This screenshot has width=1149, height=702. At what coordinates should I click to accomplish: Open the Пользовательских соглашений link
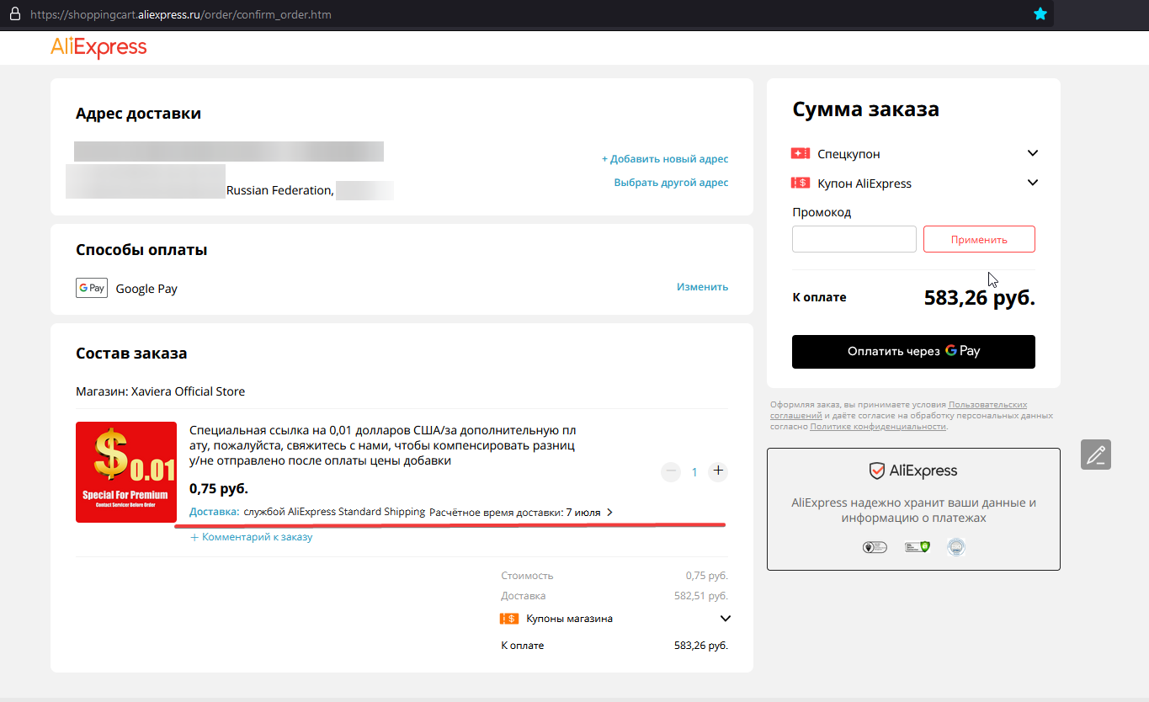tap(898, 410)
